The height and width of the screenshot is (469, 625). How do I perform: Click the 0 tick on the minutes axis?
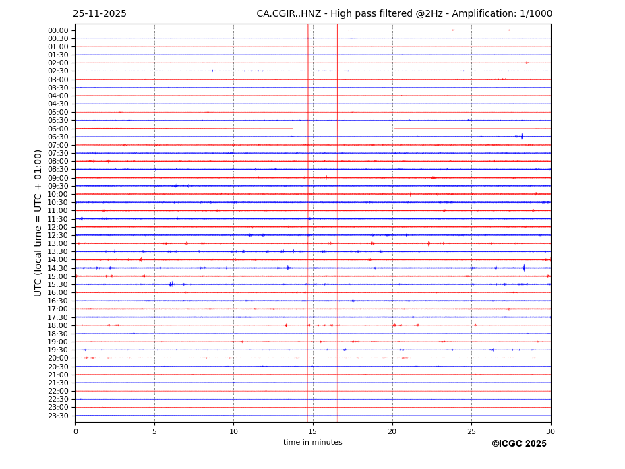click(x=76, y=431)
